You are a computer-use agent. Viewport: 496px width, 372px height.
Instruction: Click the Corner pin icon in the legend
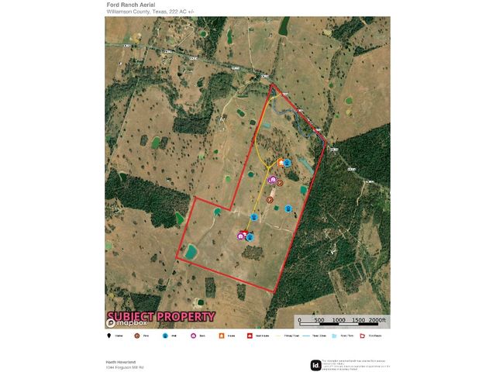point(109,336)
